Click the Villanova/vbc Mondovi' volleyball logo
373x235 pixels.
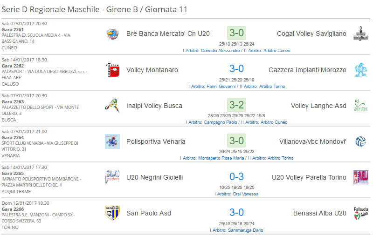click(360, 141)
